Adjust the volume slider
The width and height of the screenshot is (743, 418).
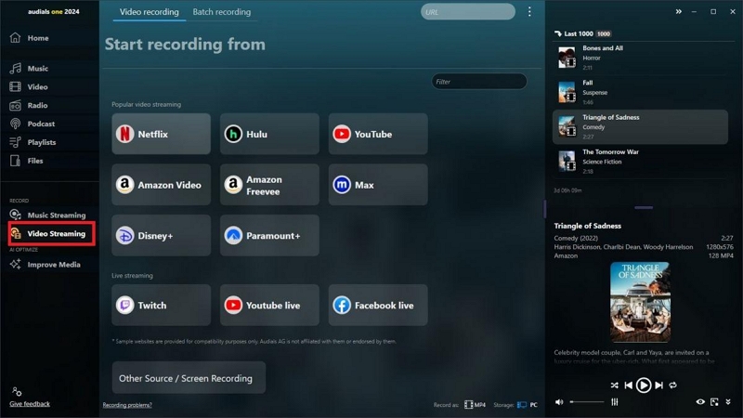(587, 402)
